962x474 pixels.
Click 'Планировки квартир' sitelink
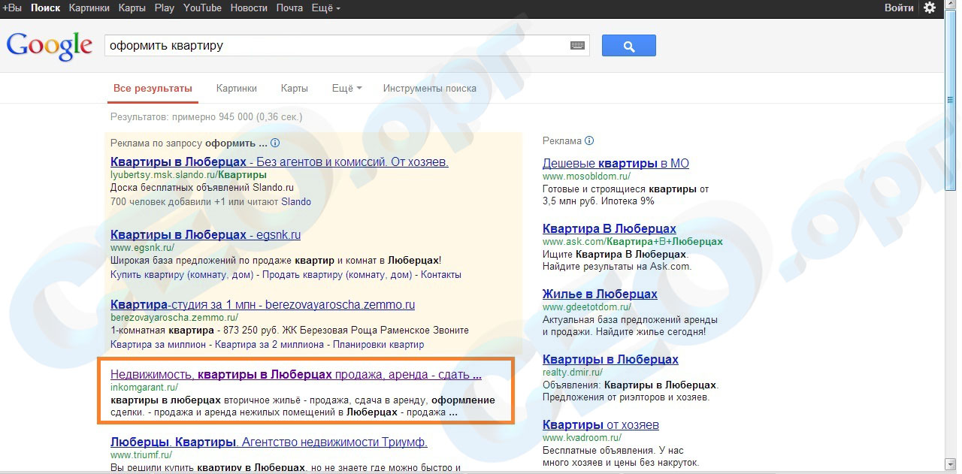[378, 345]
